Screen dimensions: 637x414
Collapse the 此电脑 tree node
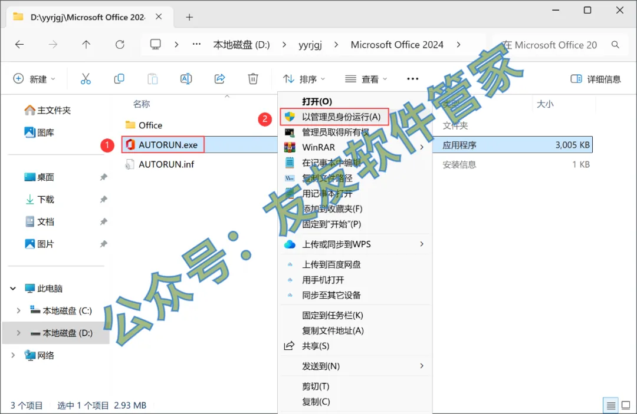(x=13, y=289)
